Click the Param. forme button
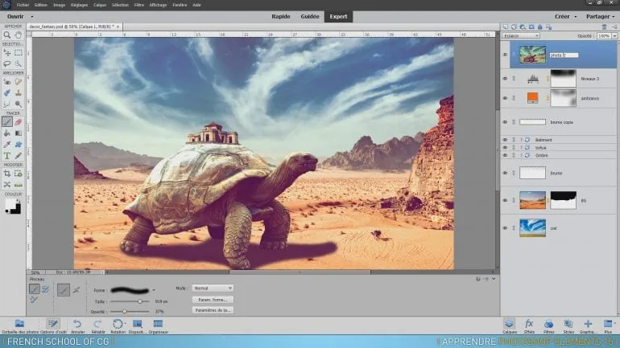This screenshot has height=348, width=620. [x=213, y=300]
